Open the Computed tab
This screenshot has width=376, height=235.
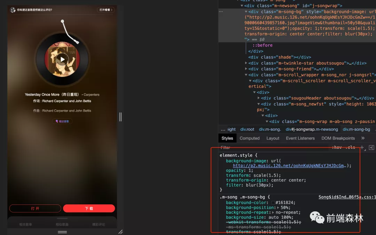click(250, 138)
